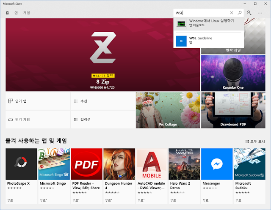271x210 pixels.
Task: Open the Microsoft Bingo app tile image
Action: click(x=54, y=164)
